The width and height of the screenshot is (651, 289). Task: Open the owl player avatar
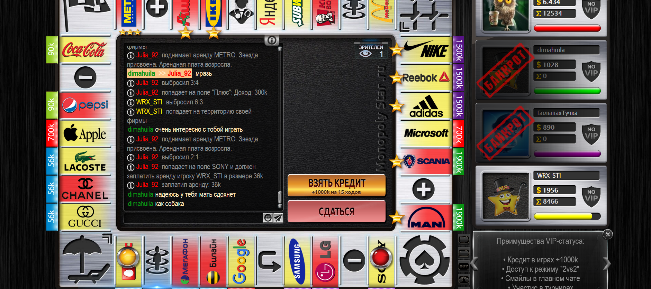pos(506,15)
